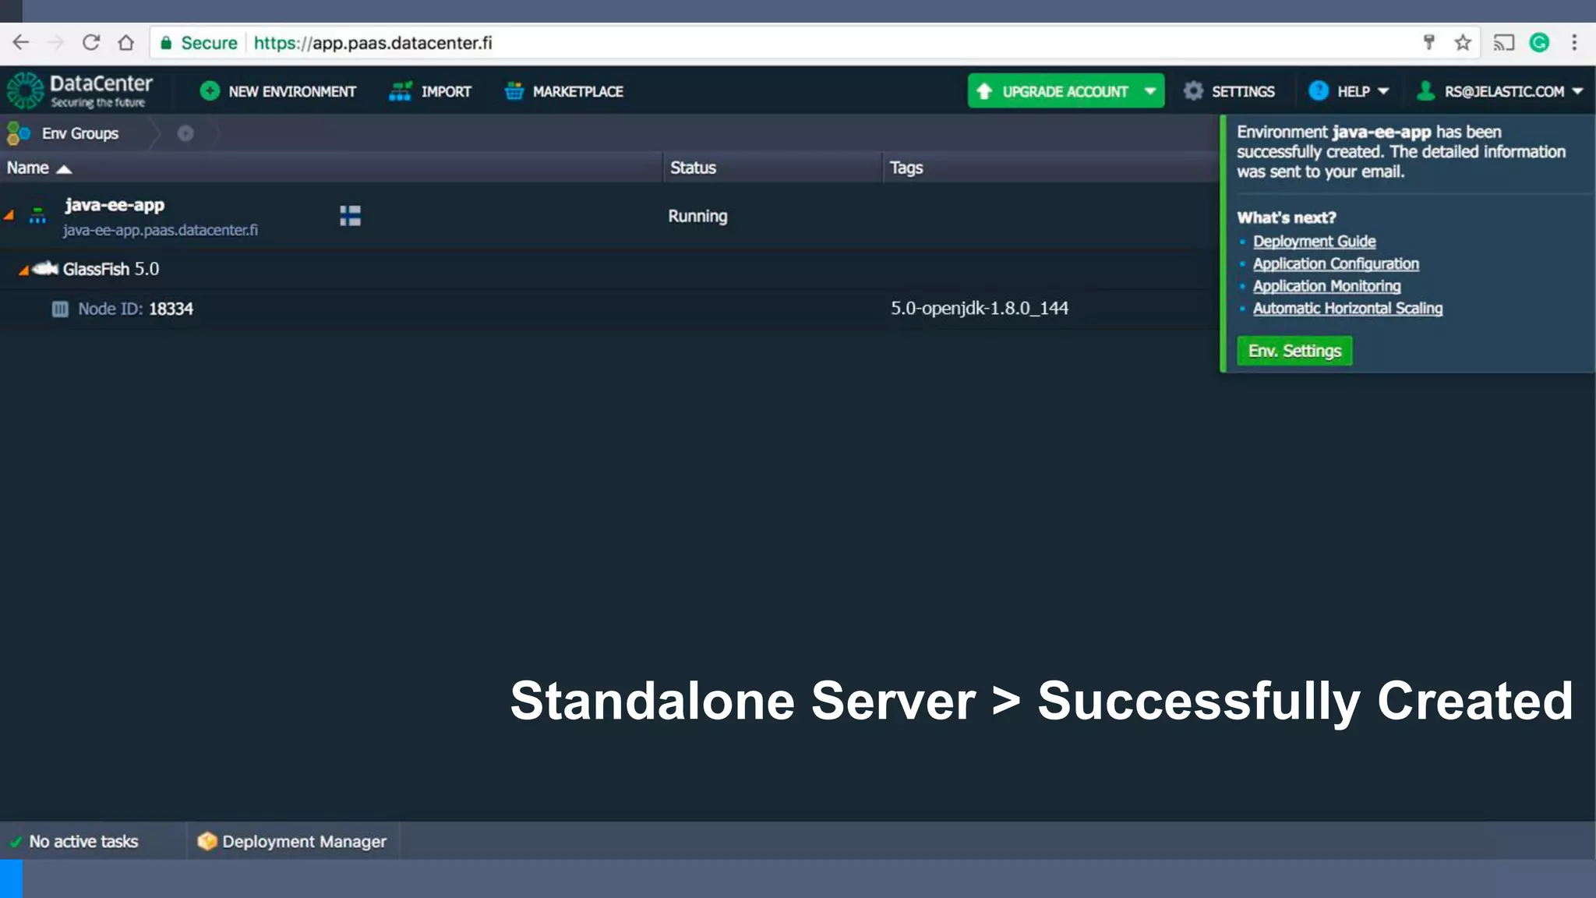
Task: Click the java-ee-app environment topology icon
Action: (37, 215)
